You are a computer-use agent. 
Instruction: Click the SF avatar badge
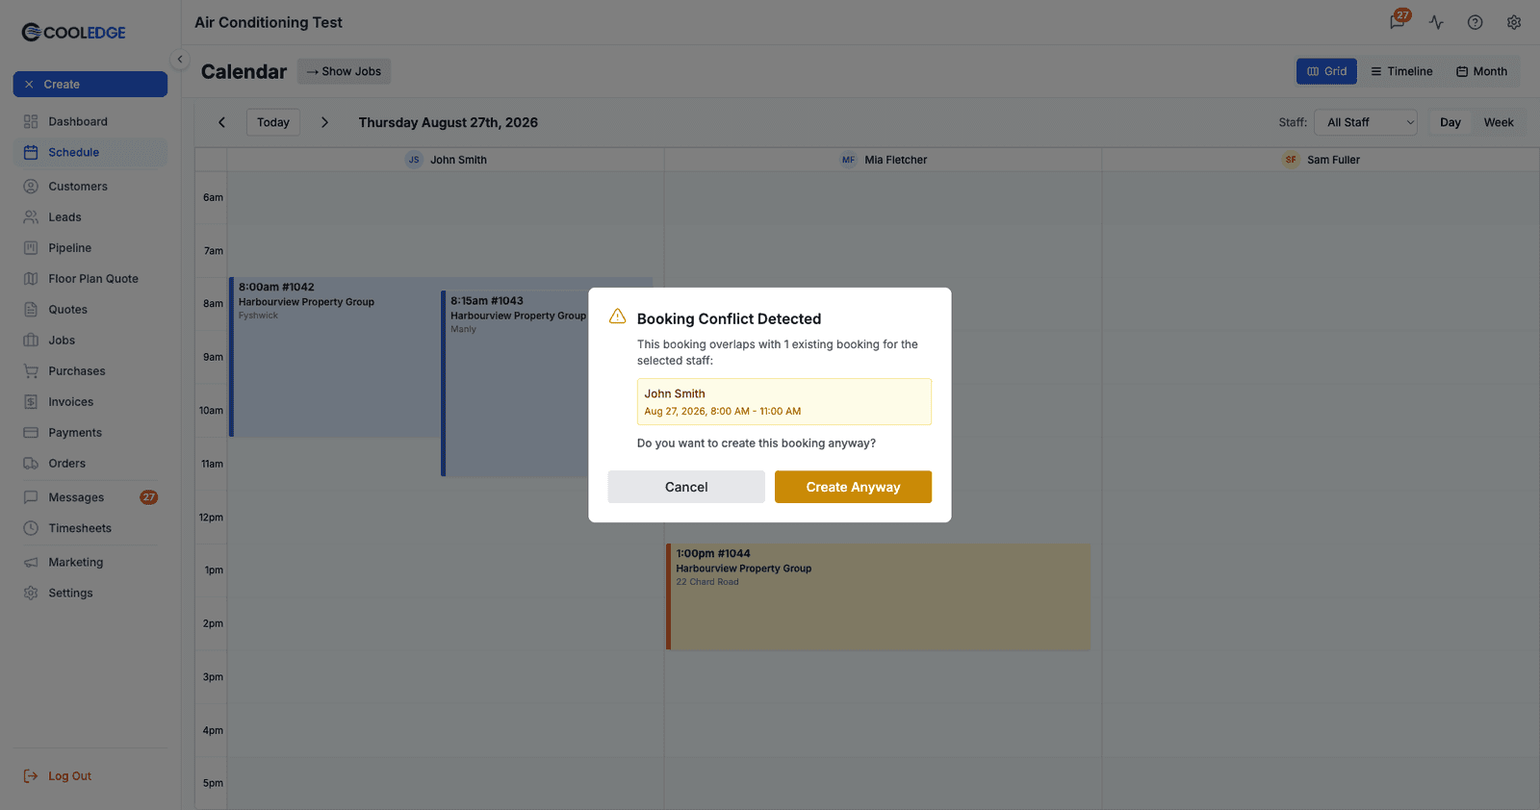pos(1291,160)
